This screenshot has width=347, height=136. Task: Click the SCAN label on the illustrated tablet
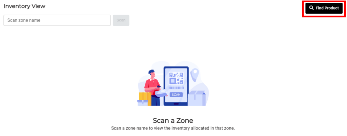click(176, 95)
